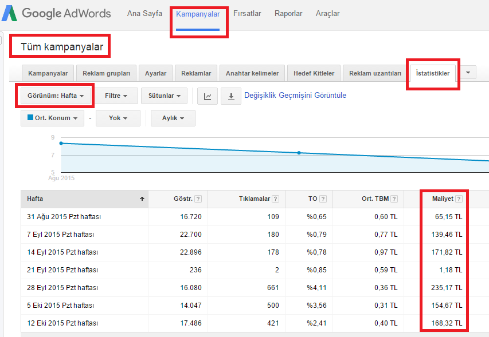Open the Reklam grupları tab
This screenshot has width=489, height=337.
106,73
